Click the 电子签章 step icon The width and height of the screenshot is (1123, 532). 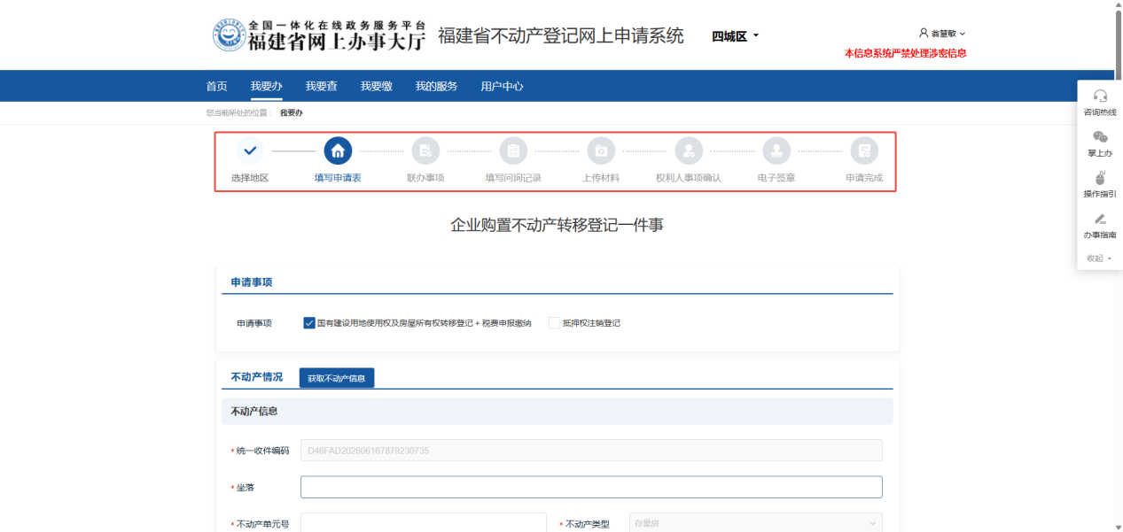click(776, 150)
